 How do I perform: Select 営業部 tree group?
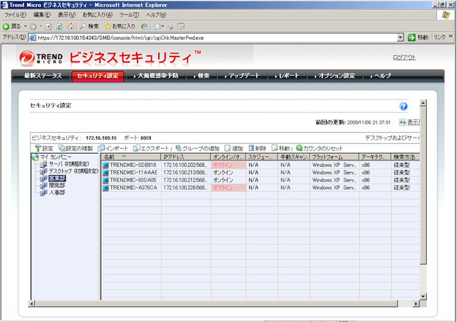coord(57,178)
